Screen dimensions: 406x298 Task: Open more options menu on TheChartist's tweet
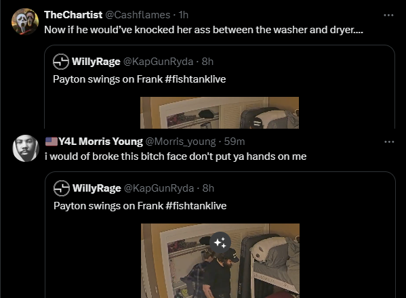click(388, 16)
